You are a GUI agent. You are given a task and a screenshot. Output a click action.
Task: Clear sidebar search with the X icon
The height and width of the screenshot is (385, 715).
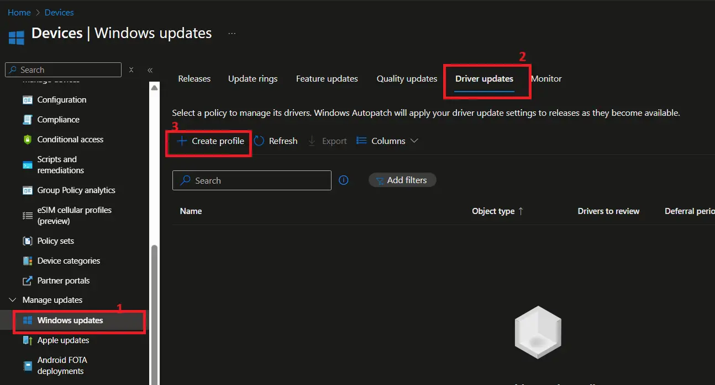tap(131, 70)
